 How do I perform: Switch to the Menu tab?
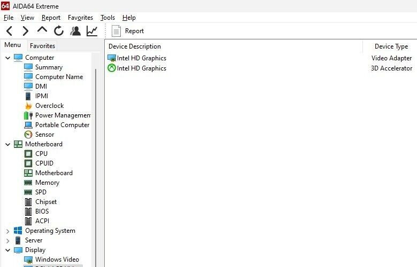click(12, 45)
